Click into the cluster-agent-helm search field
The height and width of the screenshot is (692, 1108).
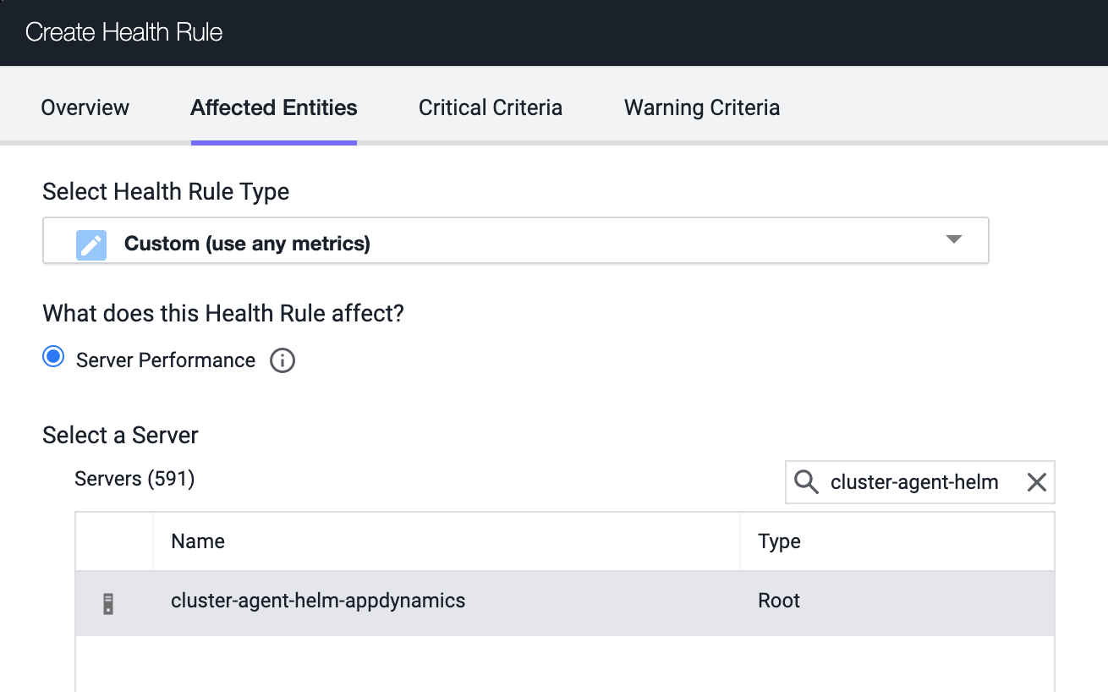[x=913, y=482]
